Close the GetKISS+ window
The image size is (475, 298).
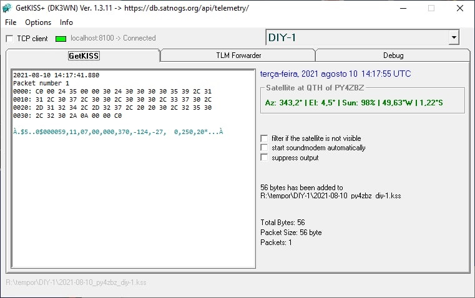pos(460,8)
